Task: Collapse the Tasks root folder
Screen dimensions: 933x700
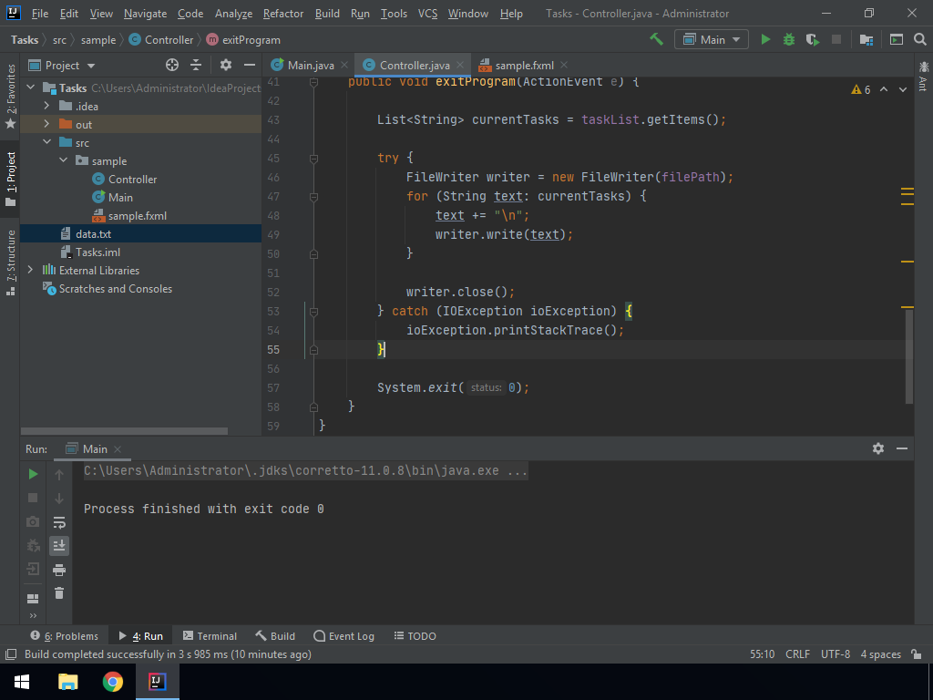Action: (x=31, y=87)
